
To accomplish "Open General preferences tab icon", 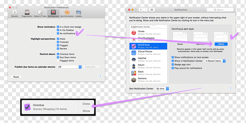I will click(15, 12).
